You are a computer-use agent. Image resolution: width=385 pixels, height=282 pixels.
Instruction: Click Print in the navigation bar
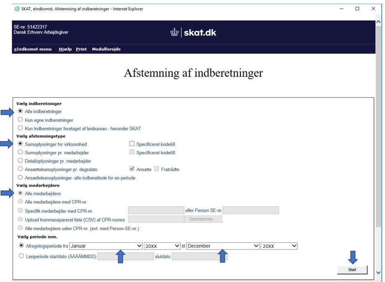click(x=81, y=49)
